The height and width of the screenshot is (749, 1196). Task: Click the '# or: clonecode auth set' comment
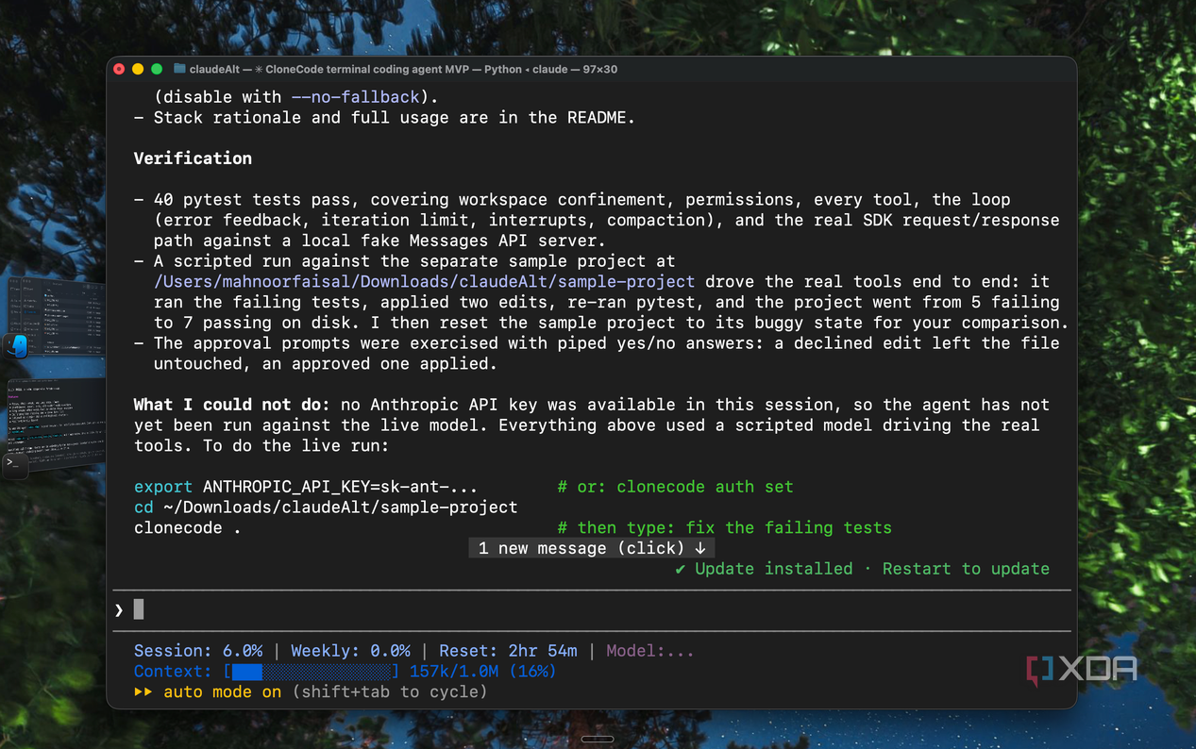click(675, 487)
